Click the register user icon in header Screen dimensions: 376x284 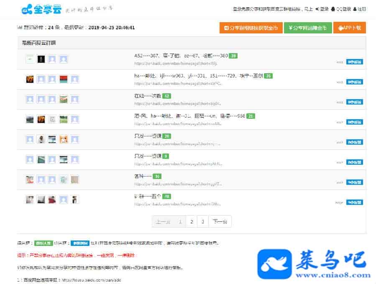355,9
